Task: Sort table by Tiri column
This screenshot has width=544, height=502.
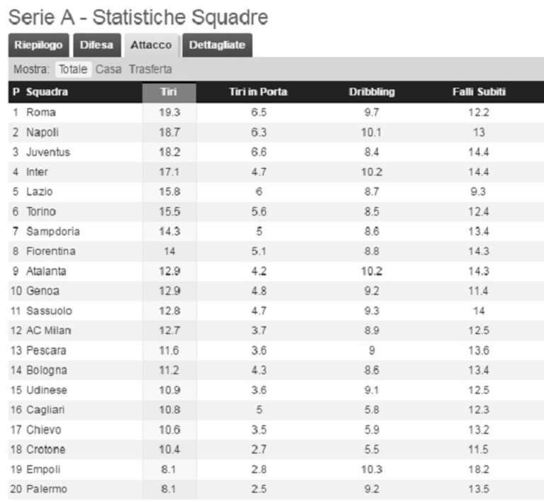Action: point(169,92)
